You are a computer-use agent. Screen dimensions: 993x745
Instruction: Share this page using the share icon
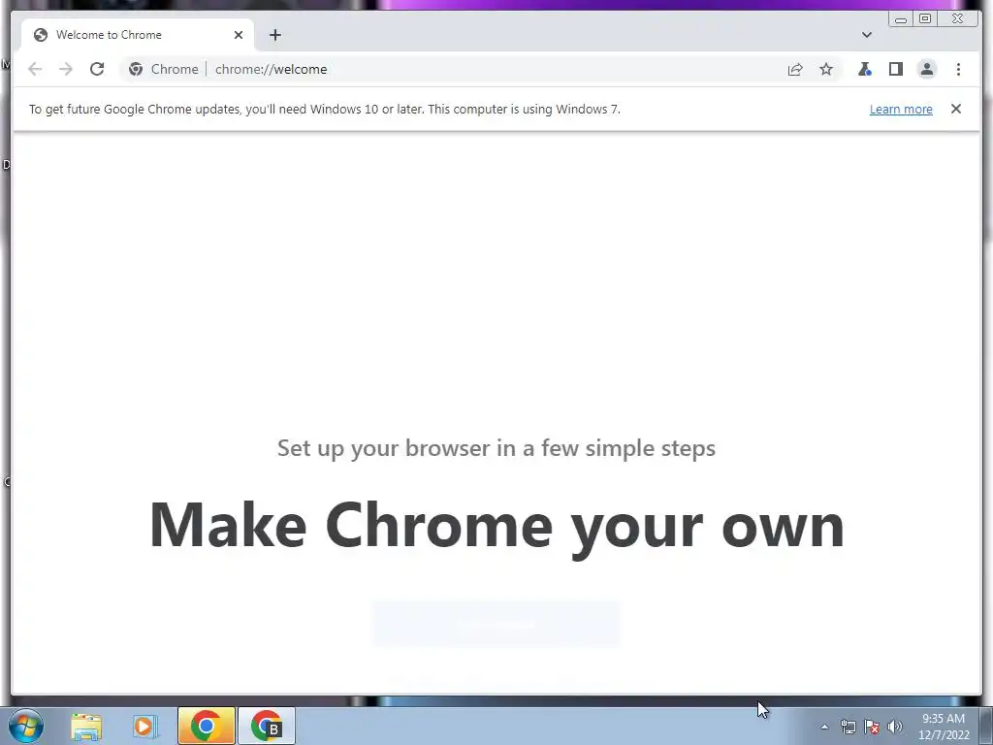tap(795, 69)
